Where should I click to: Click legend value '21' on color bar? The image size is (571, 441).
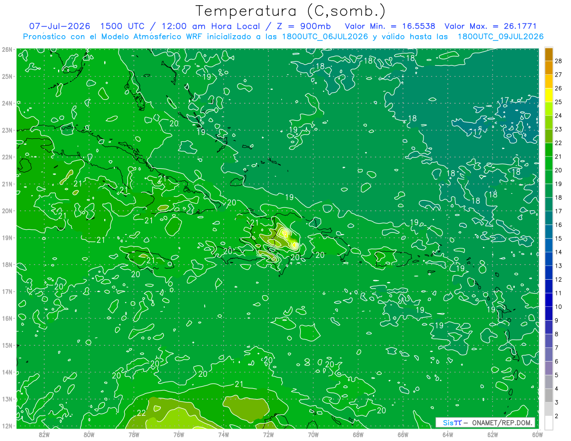click(559, 157)
